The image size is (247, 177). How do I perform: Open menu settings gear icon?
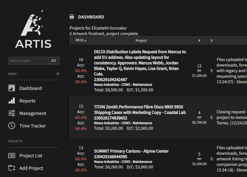[x=58, y=74]
